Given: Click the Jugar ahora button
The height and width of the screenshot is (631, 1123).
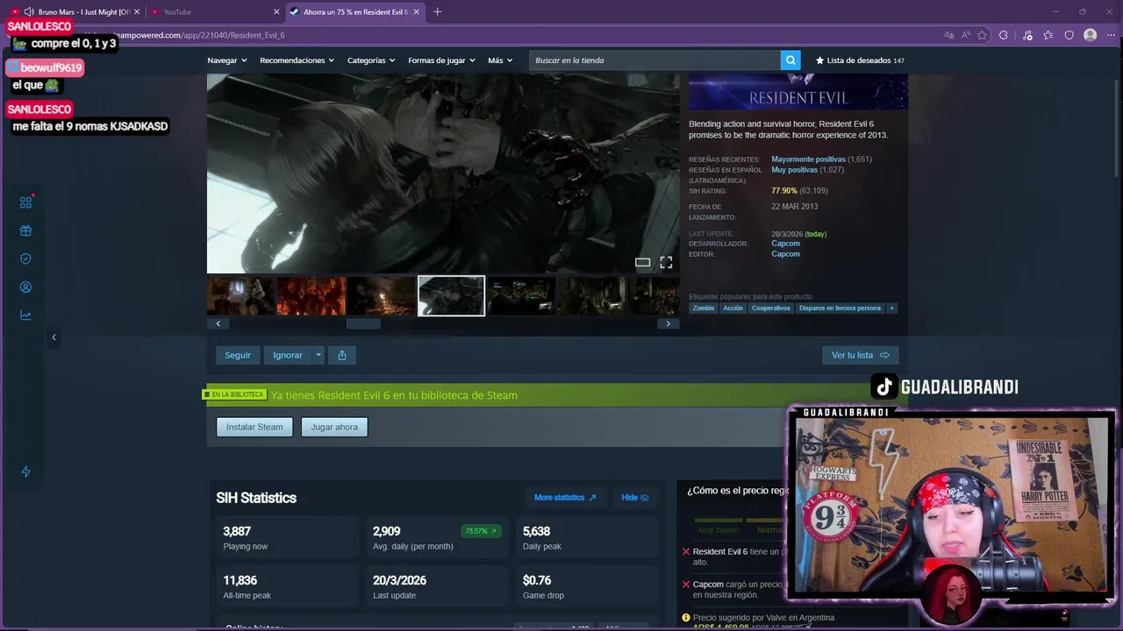Looking at the screenshot, I should tap(334, 427).
